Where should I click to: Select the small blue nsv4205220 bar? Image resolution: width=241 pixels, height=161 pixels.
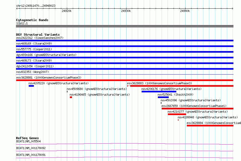click(31, 86)
